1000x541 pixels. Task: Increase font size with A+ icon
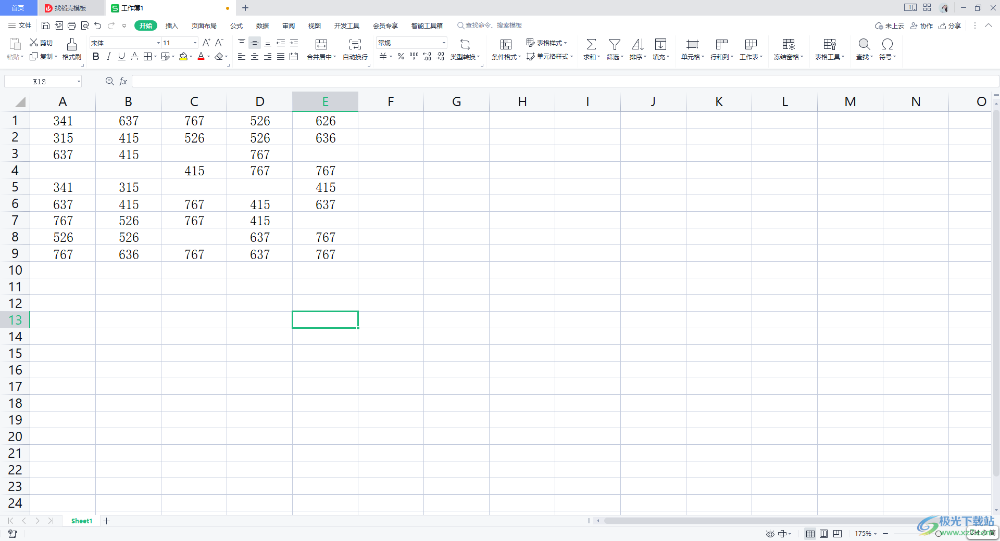click(x=206, y=43)
